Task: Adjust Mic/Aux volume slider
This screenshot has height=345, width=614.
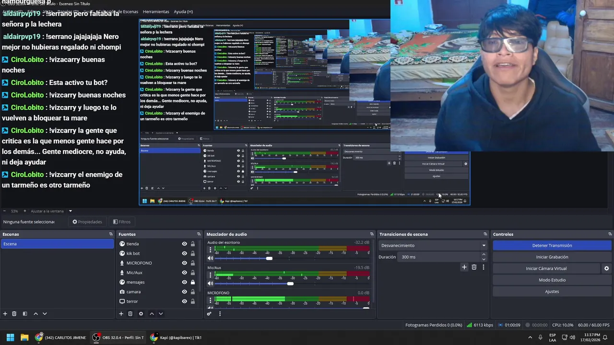Action: [290, 284]
